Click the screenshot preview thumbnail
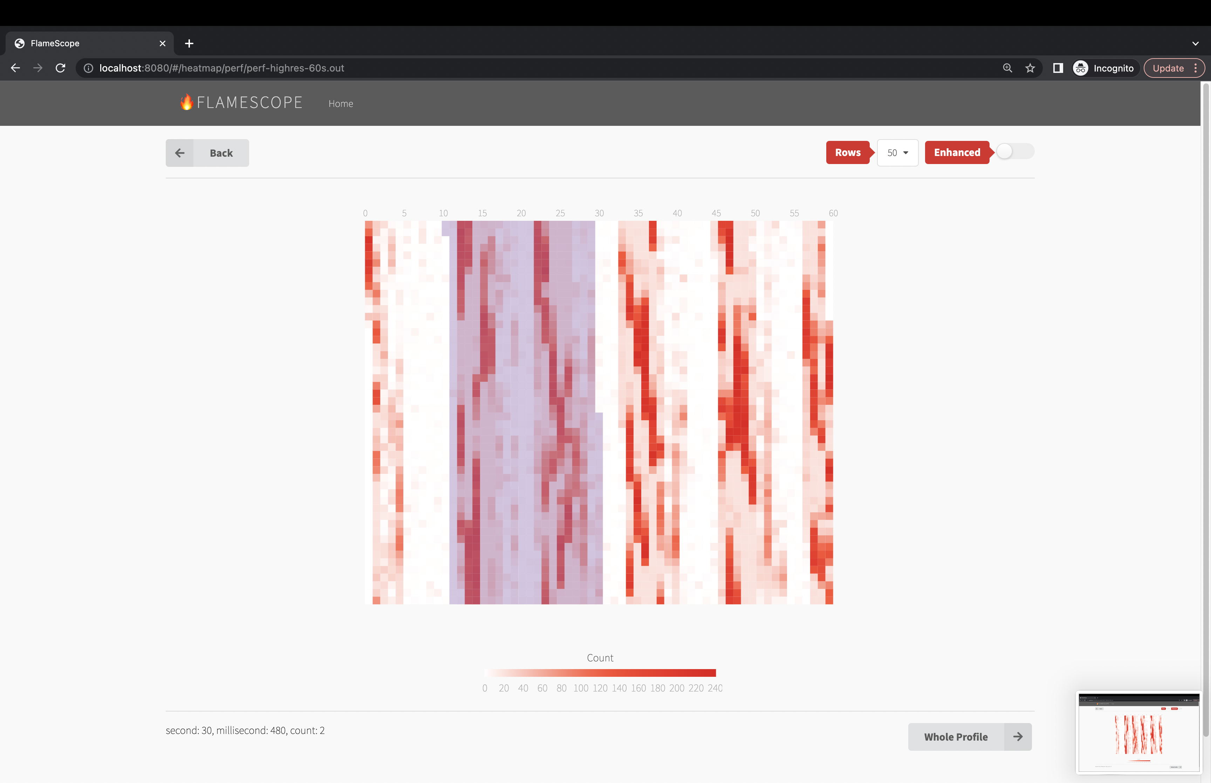The image size is (1211, 783). click(1138, 733)
